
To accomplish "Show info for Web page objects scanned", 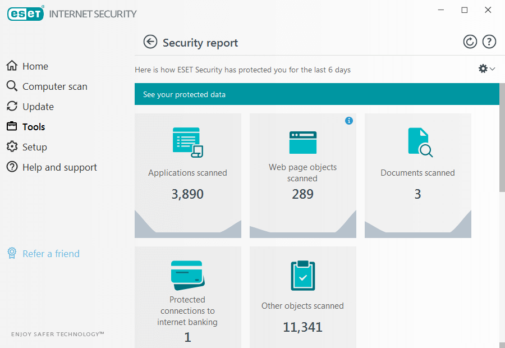I will click(349, 121).
